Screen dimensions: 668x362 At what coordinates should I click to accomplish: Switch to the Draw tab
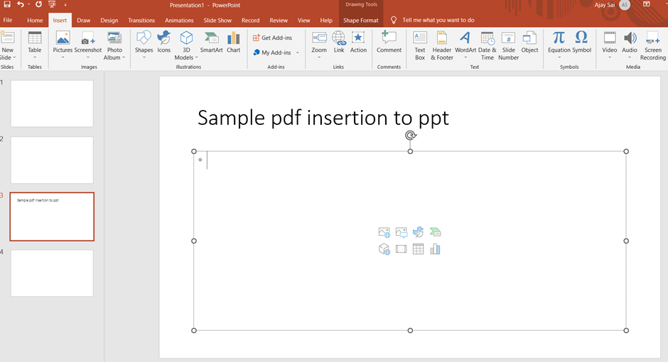pos(84,21)
